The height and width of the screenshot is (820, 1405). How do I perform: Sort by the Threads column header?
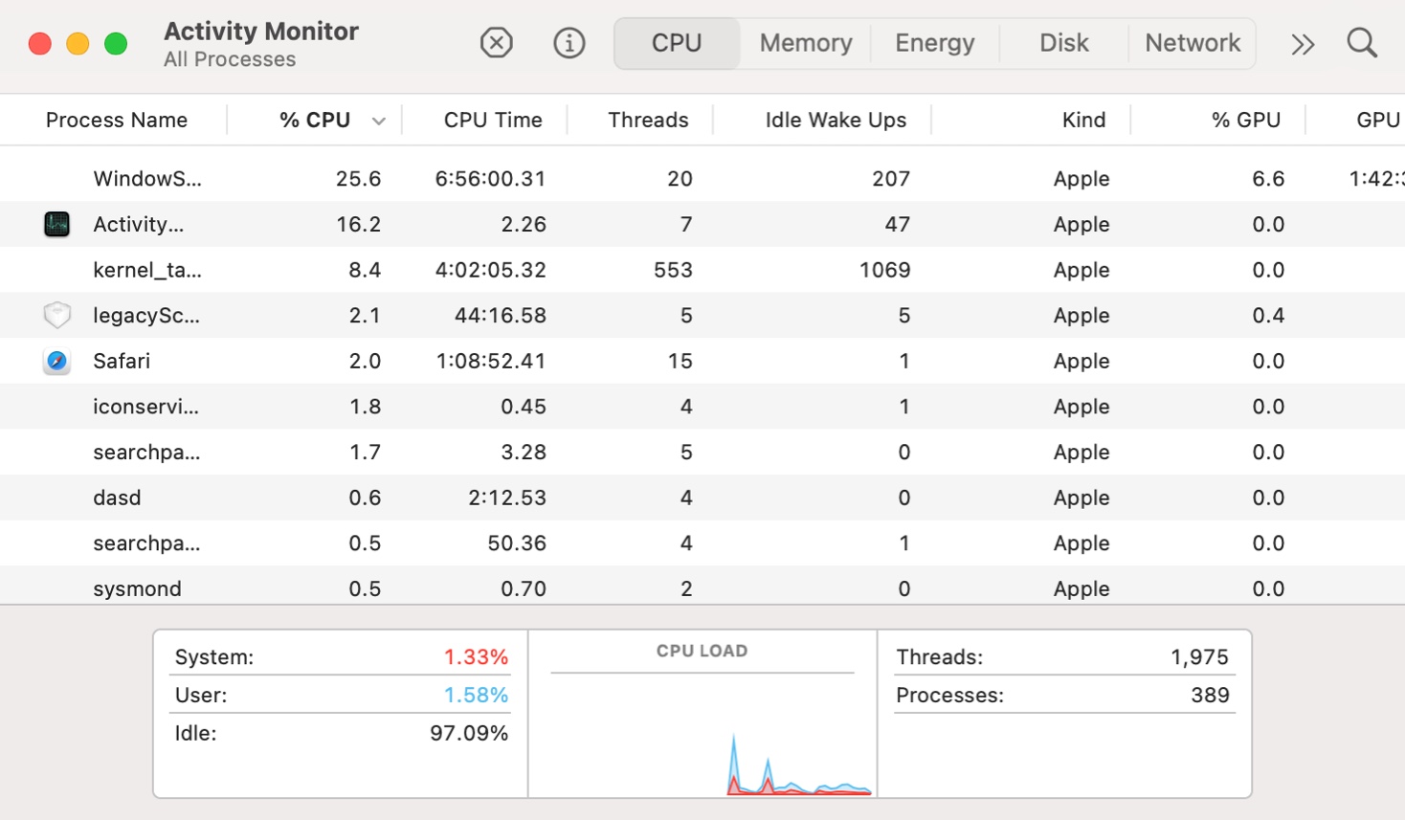[x=649, y=120]
